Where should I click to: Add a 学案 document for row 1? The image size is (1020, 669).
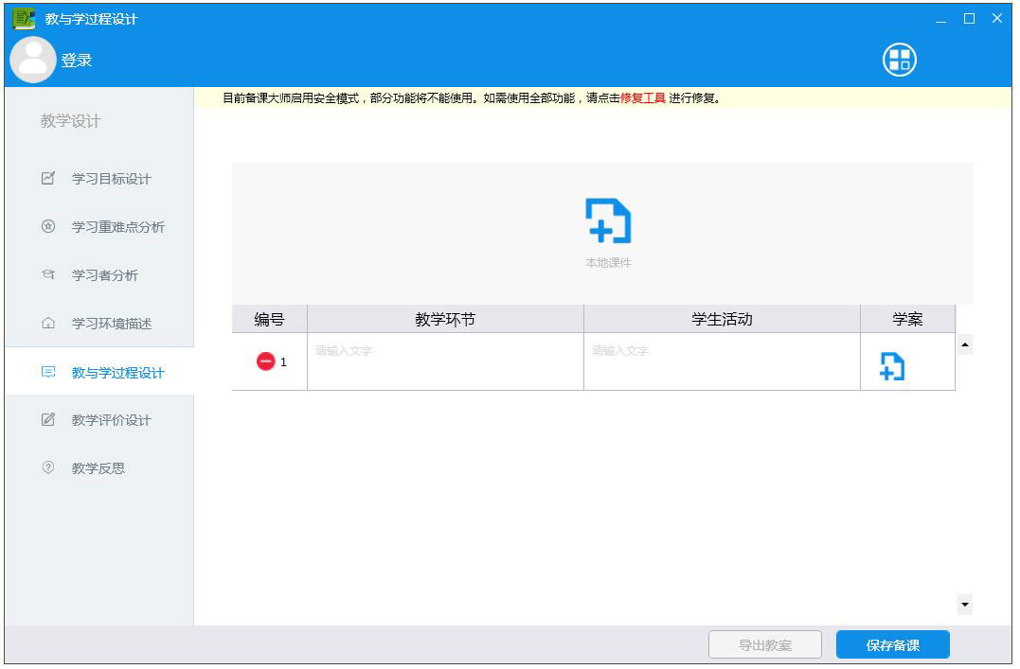pos(890,364)
